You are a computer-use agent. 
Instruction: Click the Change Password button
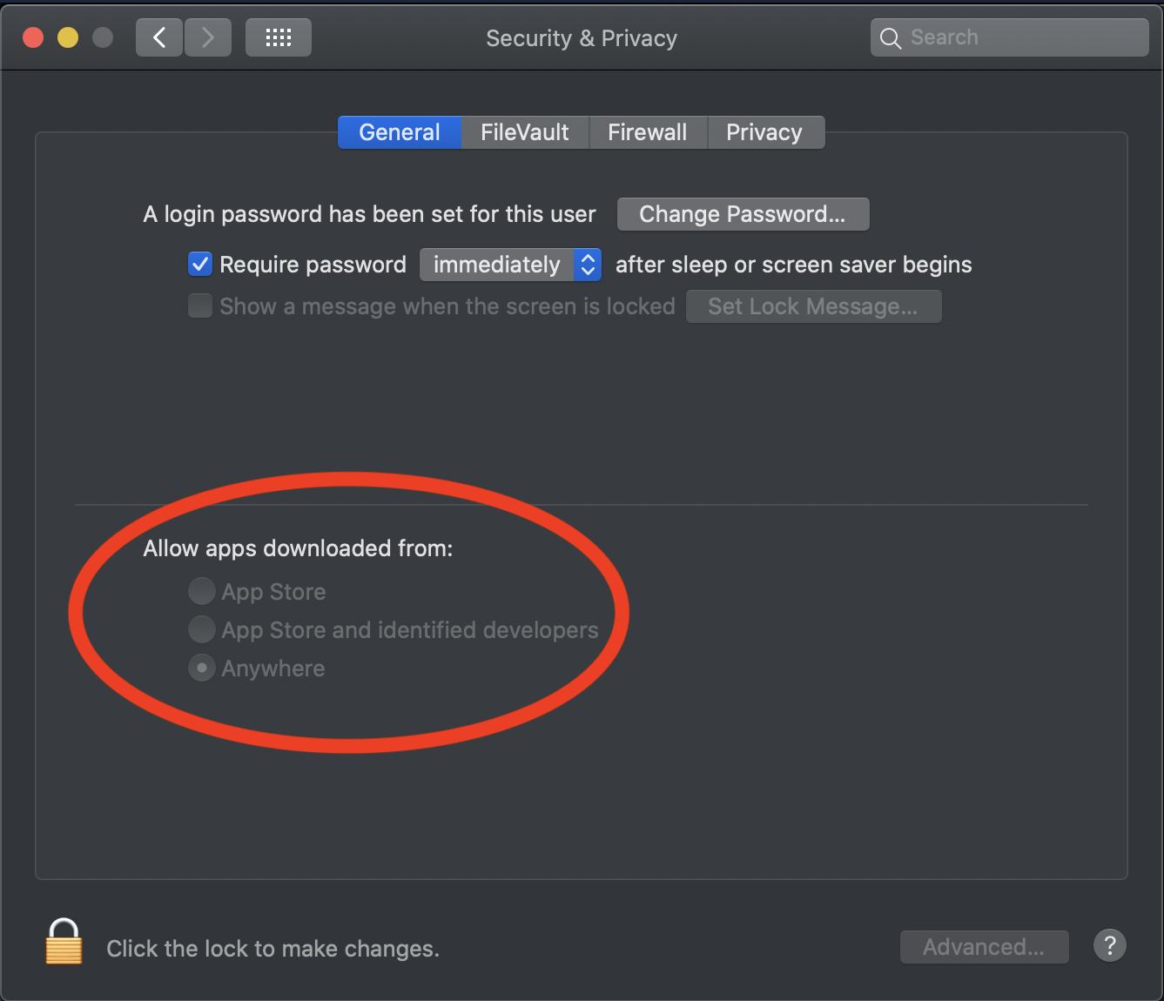tap(742, 214)
